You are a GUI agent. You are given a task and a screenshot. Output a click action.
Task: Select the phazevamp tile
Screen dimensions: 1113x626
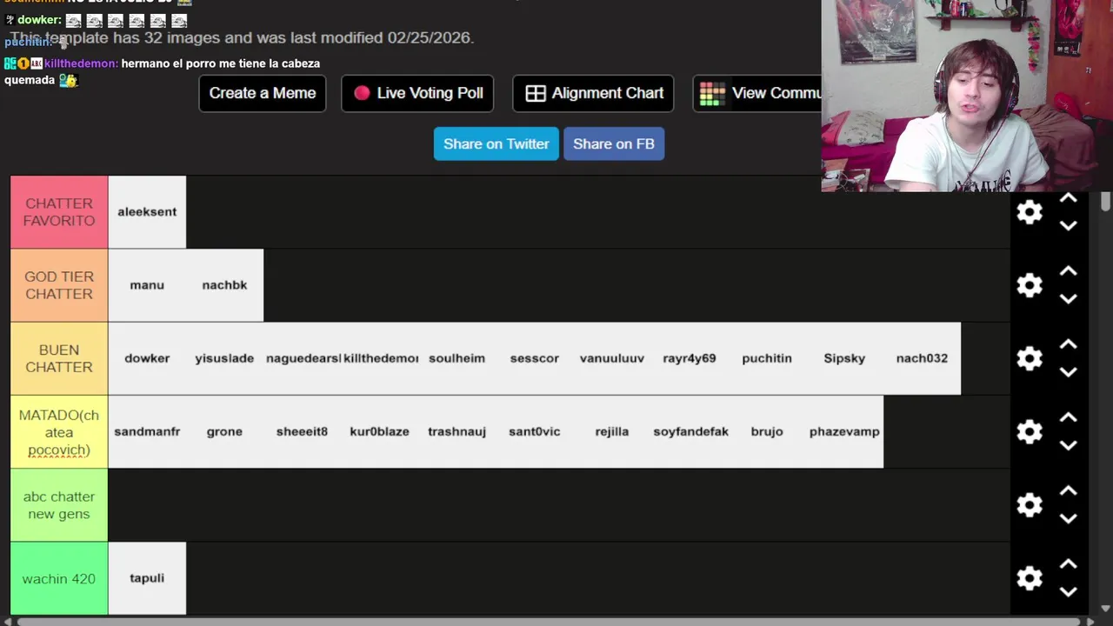(x=844, y=432)
